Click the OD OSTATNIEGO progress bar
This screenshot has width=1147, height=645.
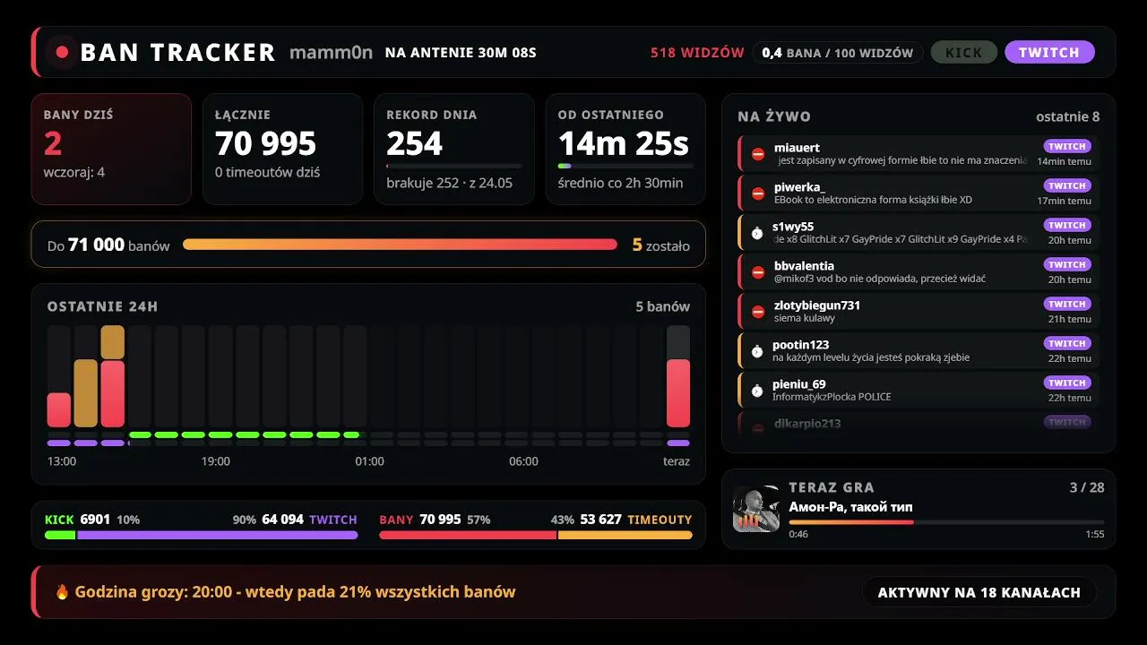(x=625, y=166)
